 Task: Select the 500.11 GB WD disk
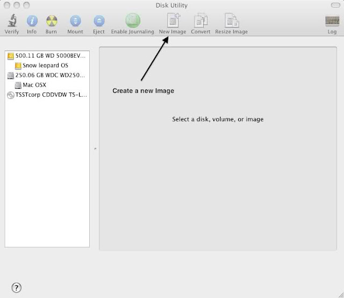coord(47,56)
